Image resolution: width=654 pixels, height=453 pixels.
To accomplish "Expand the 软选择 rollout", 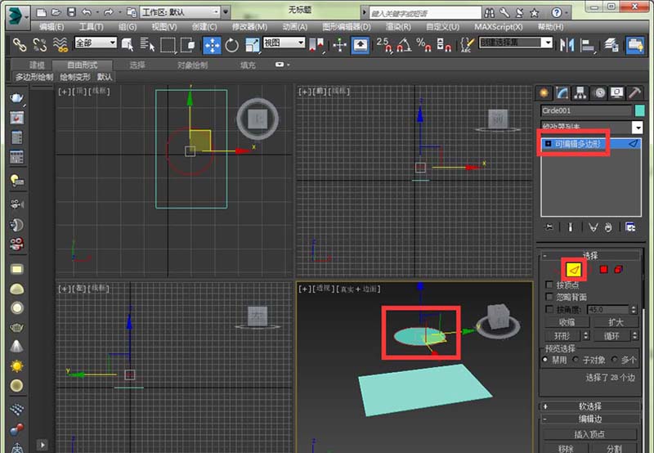I will 590,406.
